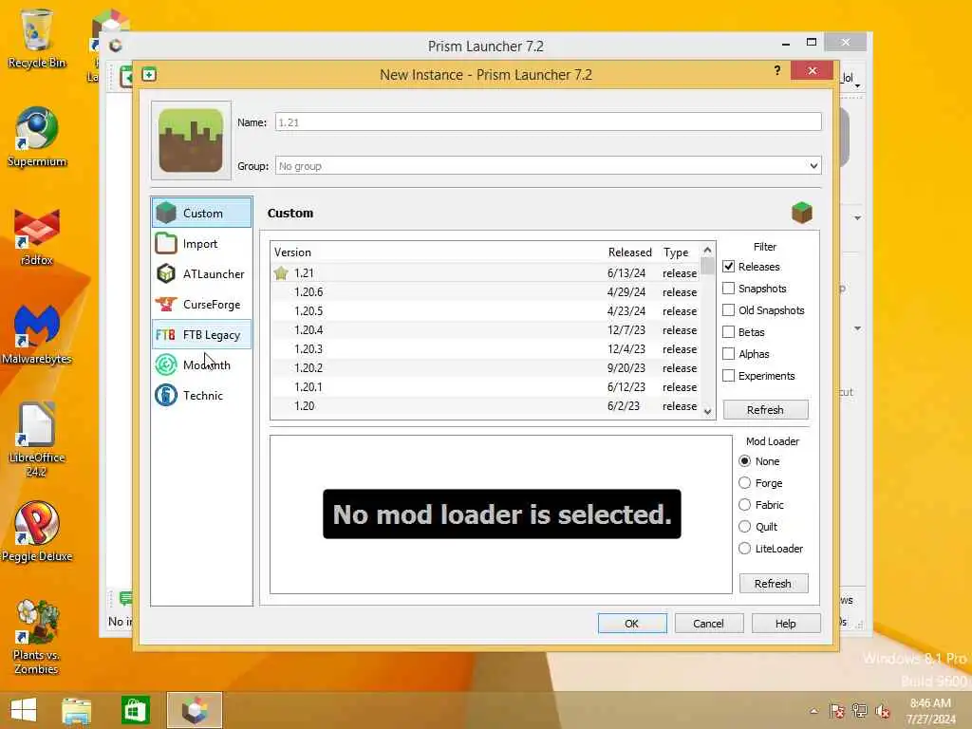Click the Name input field
Image resolution: width=972 pixels, height=729 pixels.
click(x=548, y=122)
